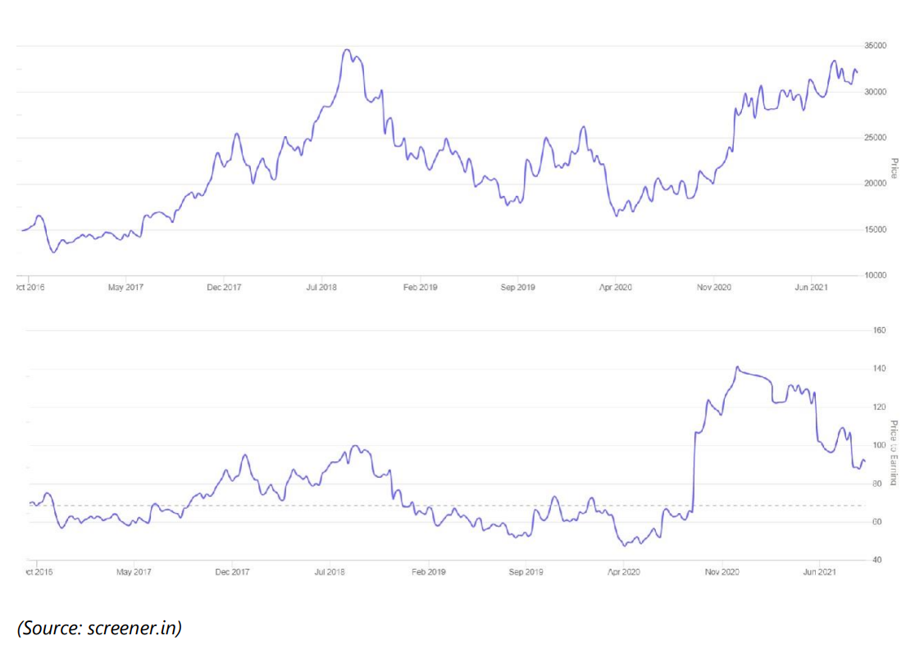Click the screener.in source text
915x645 pixels.
pos(99,628)
